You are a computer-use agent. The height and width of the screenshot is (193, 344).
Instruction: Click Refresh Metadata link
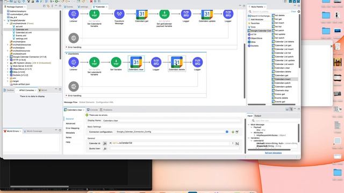(273, 153)
